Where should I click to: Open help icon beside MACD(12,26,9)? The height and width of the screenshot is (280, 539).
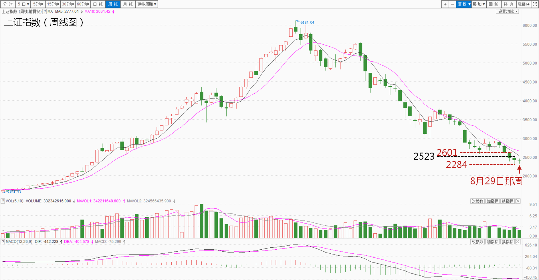point(3,242)
